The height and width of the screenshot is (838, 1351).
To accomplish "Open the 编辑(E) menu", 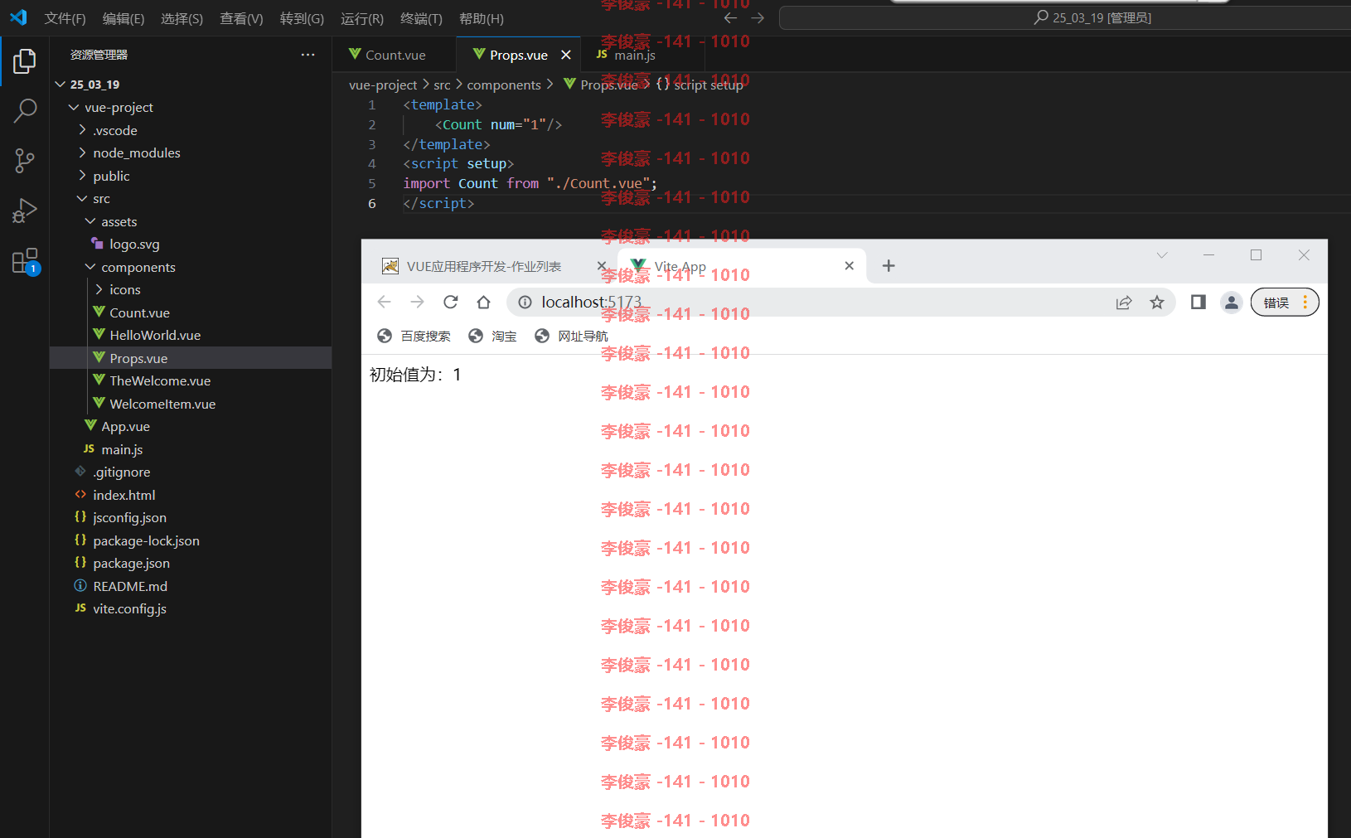I will pyautogui.click(x=123, y=18).
